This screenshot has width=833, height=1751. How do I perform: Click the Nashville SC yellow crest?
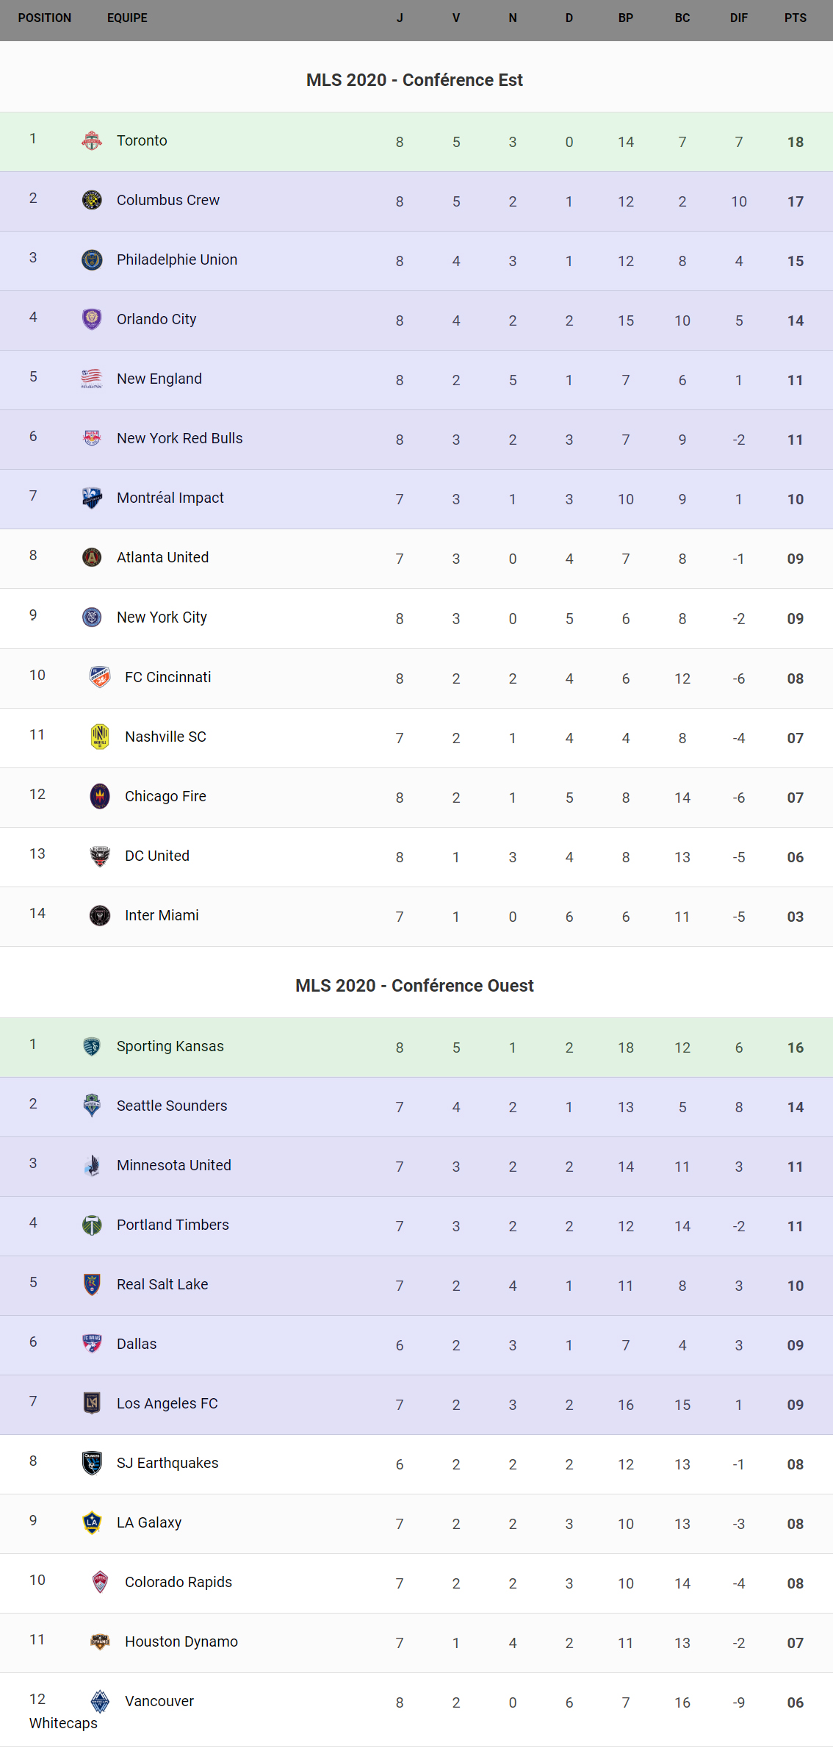click(x=100, y=737)
